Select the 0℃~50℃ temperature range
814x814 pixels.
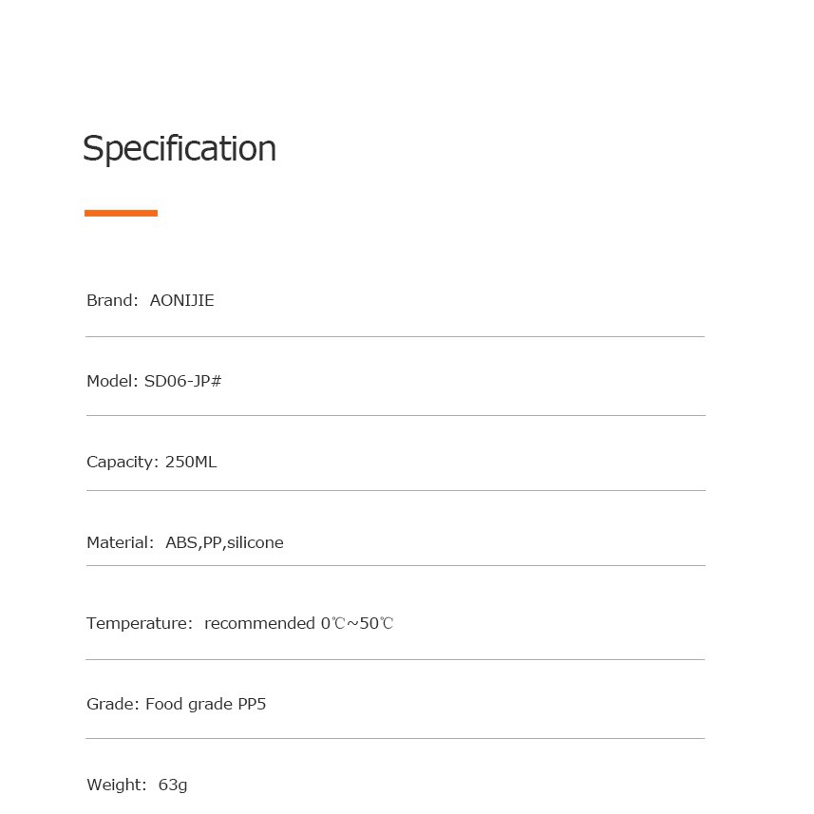tap(357, 623)
